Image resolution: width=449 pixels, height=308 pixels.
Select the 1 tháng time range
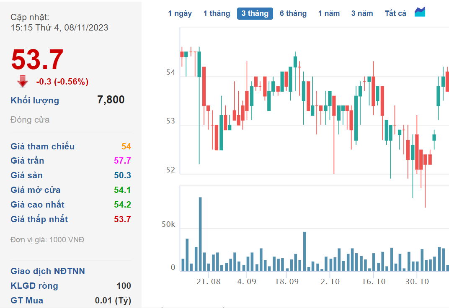pos(217,13)
